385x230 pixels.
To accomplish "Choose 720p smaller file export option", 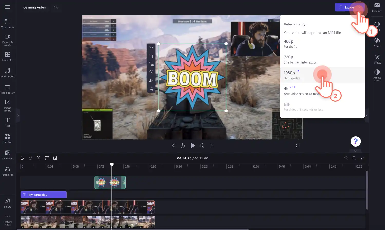I will [322, 59].
